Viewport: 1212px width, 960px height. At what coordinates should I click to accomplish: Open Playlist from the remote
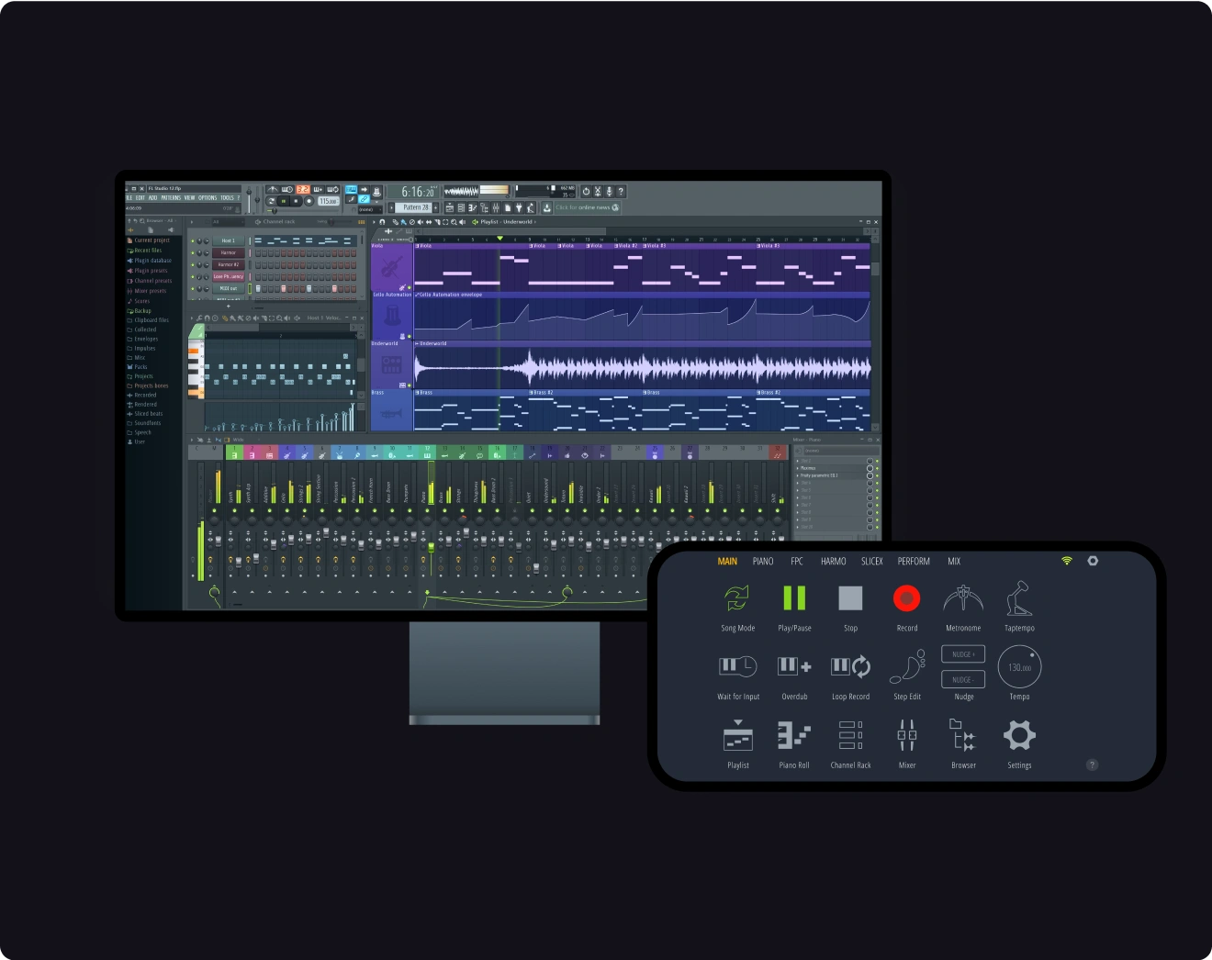pos(738,735)
